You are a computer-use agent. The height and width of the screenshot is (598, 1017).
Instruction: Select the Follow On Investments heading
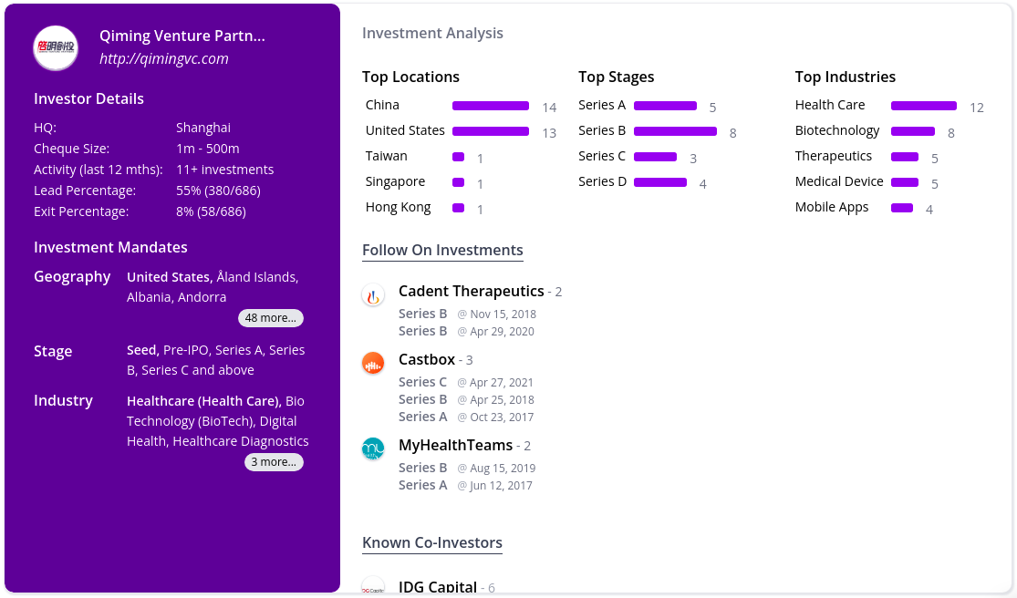(x=442, y=250)
